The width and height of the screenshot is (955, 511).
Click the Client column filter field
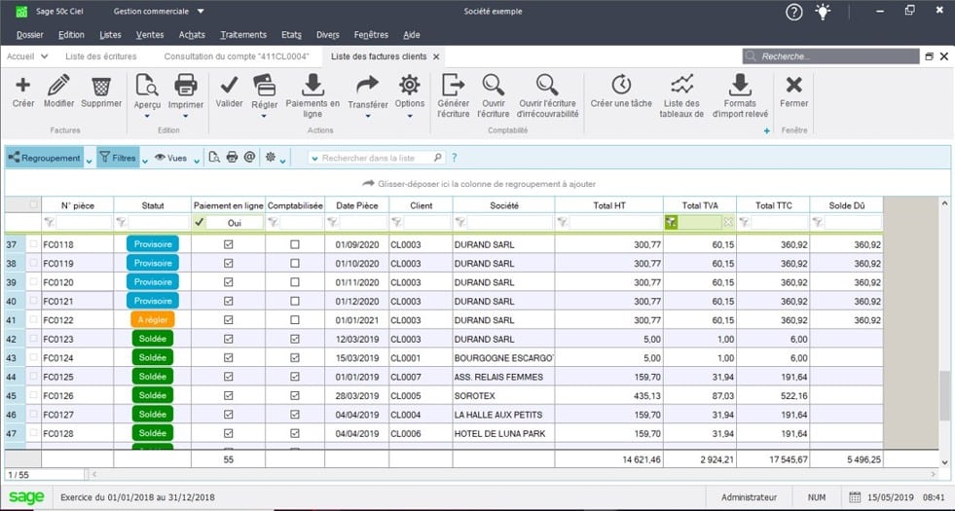click(427, 222)
